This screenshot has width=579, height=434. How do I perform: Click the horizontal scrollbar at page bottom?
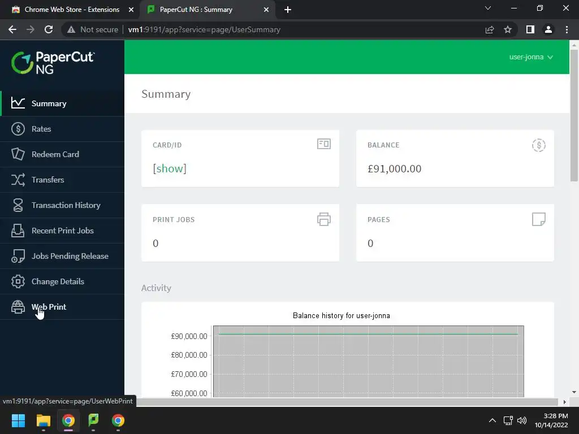(347, 402)
